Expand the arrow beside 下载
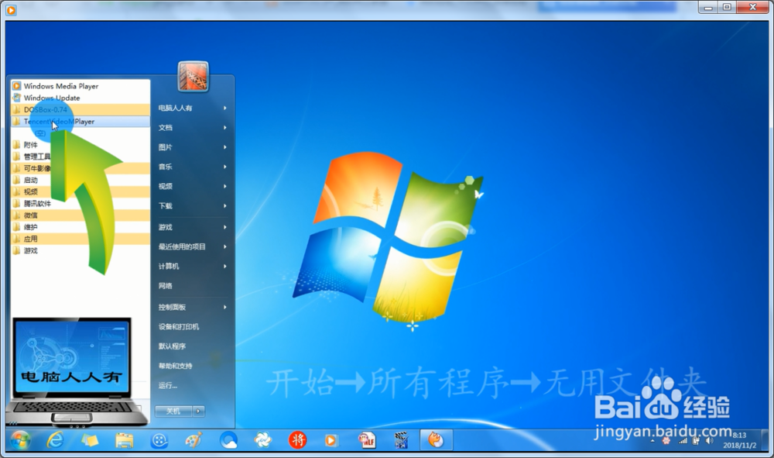Viewport: 774px width, 458px height. (x=225, y=206)
